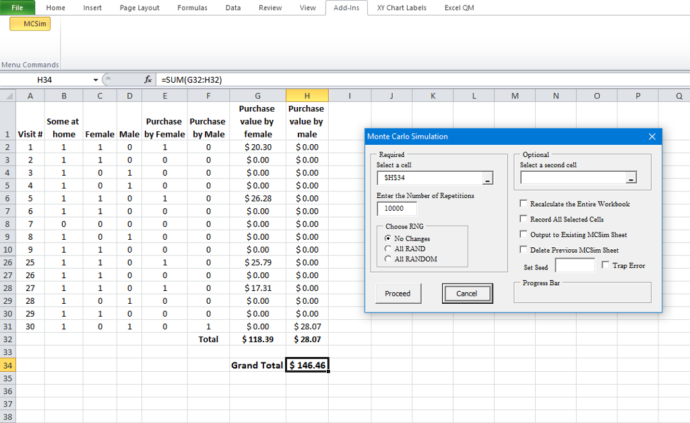
Task: Click the Set Seed input field
Action: click(573, 265)
